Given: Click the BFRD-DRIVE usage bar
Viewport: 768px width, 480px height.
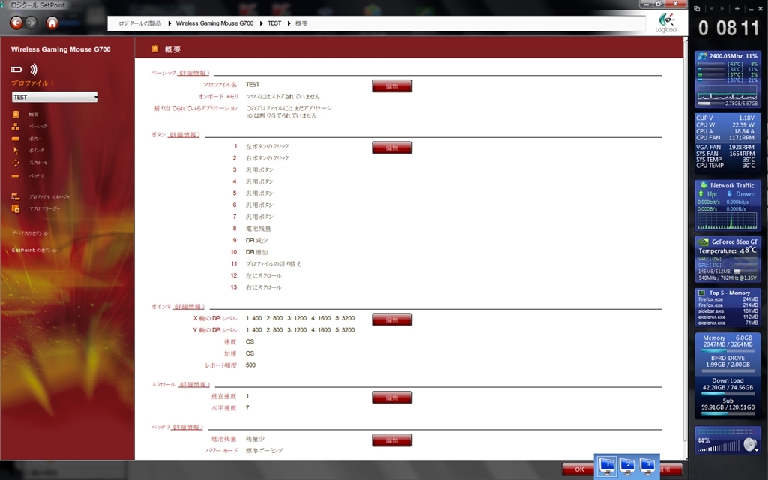Looking at the screenshot, I should (727, 370).
